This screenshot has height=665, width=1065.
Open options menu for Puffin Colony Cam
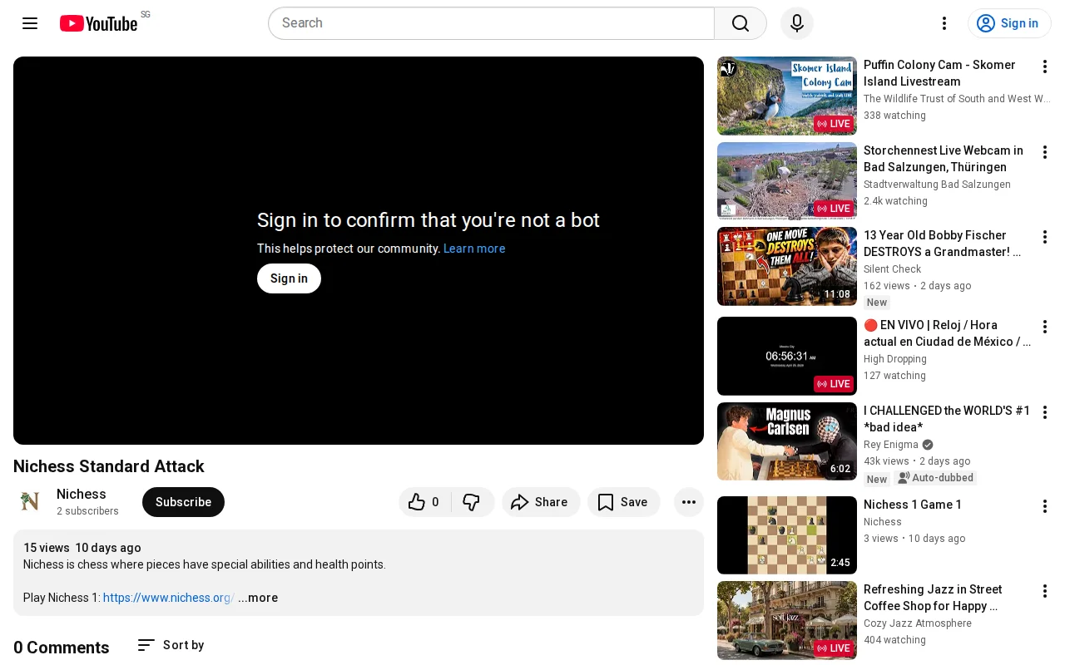(1045, 66)
